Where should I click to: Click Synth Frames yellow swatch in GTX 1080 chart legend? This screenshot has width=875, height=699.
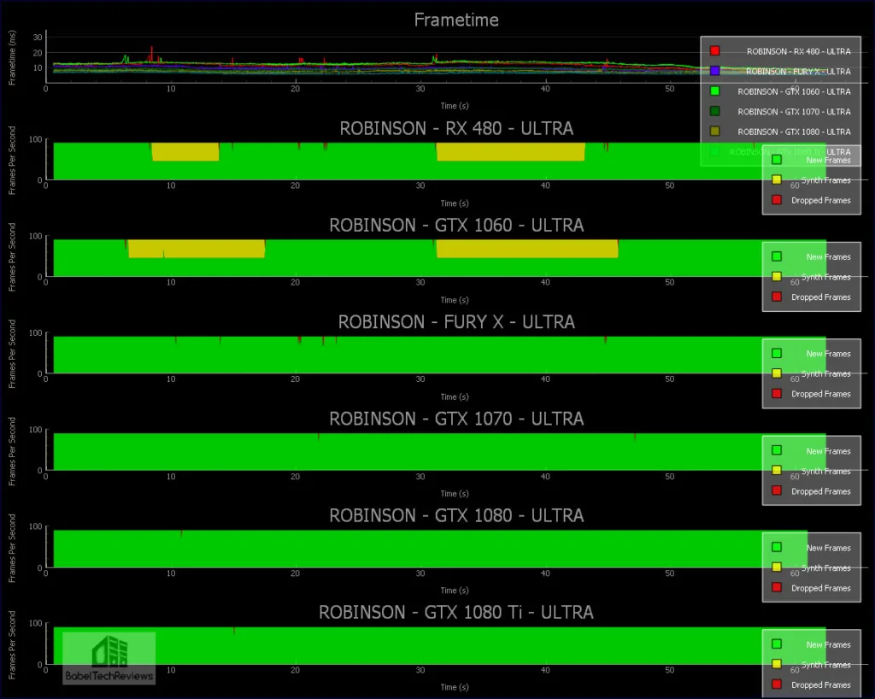(x=776, y=567)
